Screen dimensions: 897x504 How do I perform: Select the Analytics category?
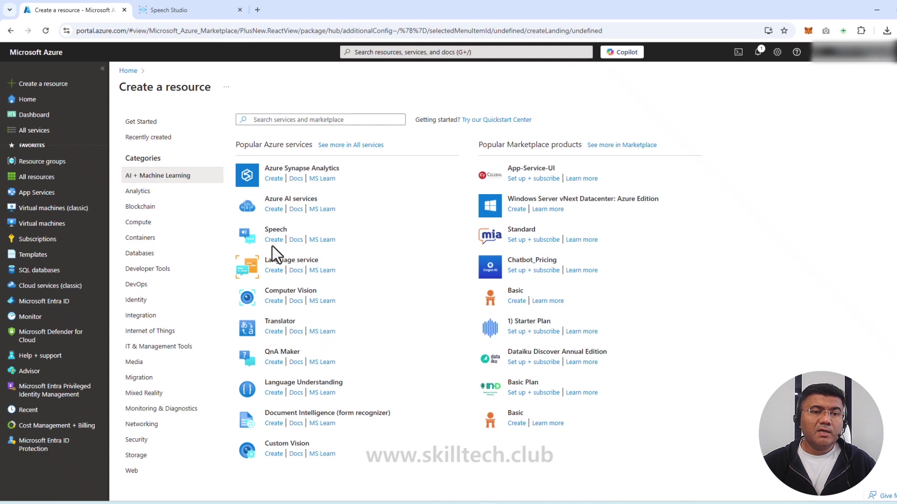[x=137, y=190]
